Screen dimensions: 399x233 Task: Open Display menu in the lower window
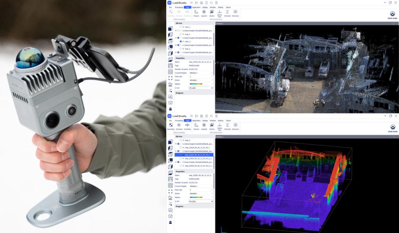coord(205,120)
